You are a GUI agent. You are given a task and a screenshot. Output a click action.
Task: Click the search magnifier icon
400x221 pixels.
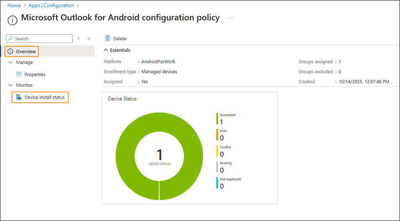coord(10,39)
